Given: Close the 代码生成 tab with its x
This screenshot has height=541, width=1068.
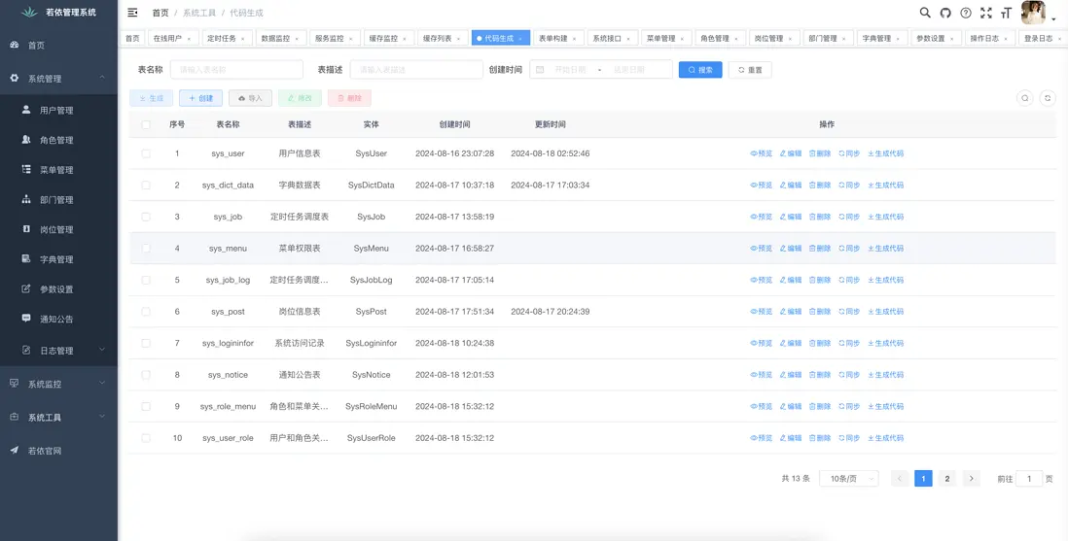Looking at the screenshot, I should (x=520, y=39).
